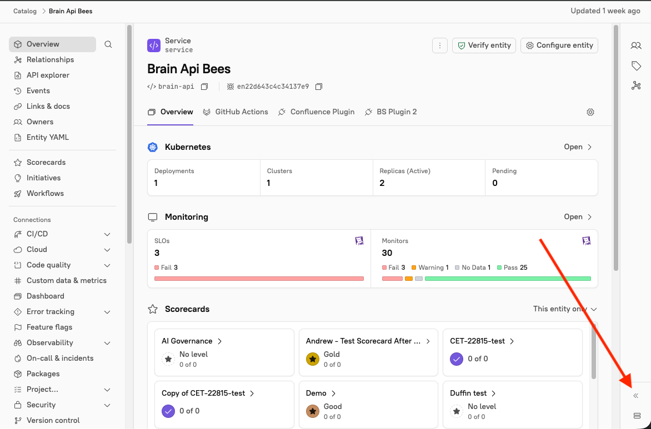Click the Datadog icon in Monitors card
651x429 pixels.
click(586, 241)
